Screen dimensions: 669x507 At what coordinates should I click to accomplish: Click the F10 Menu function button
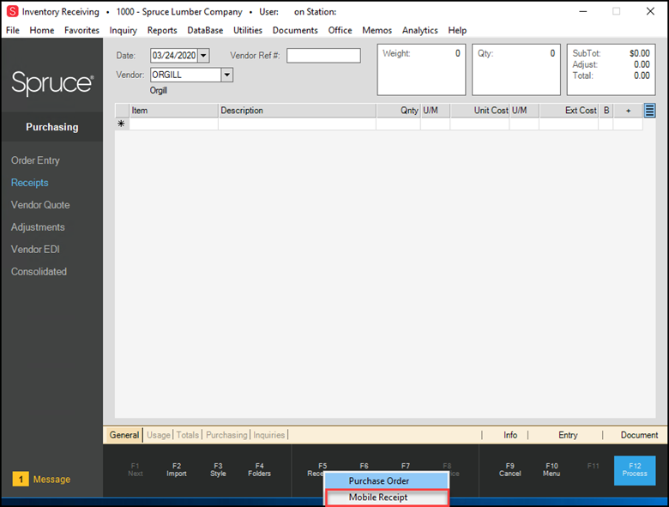click(x=551, y=469)
